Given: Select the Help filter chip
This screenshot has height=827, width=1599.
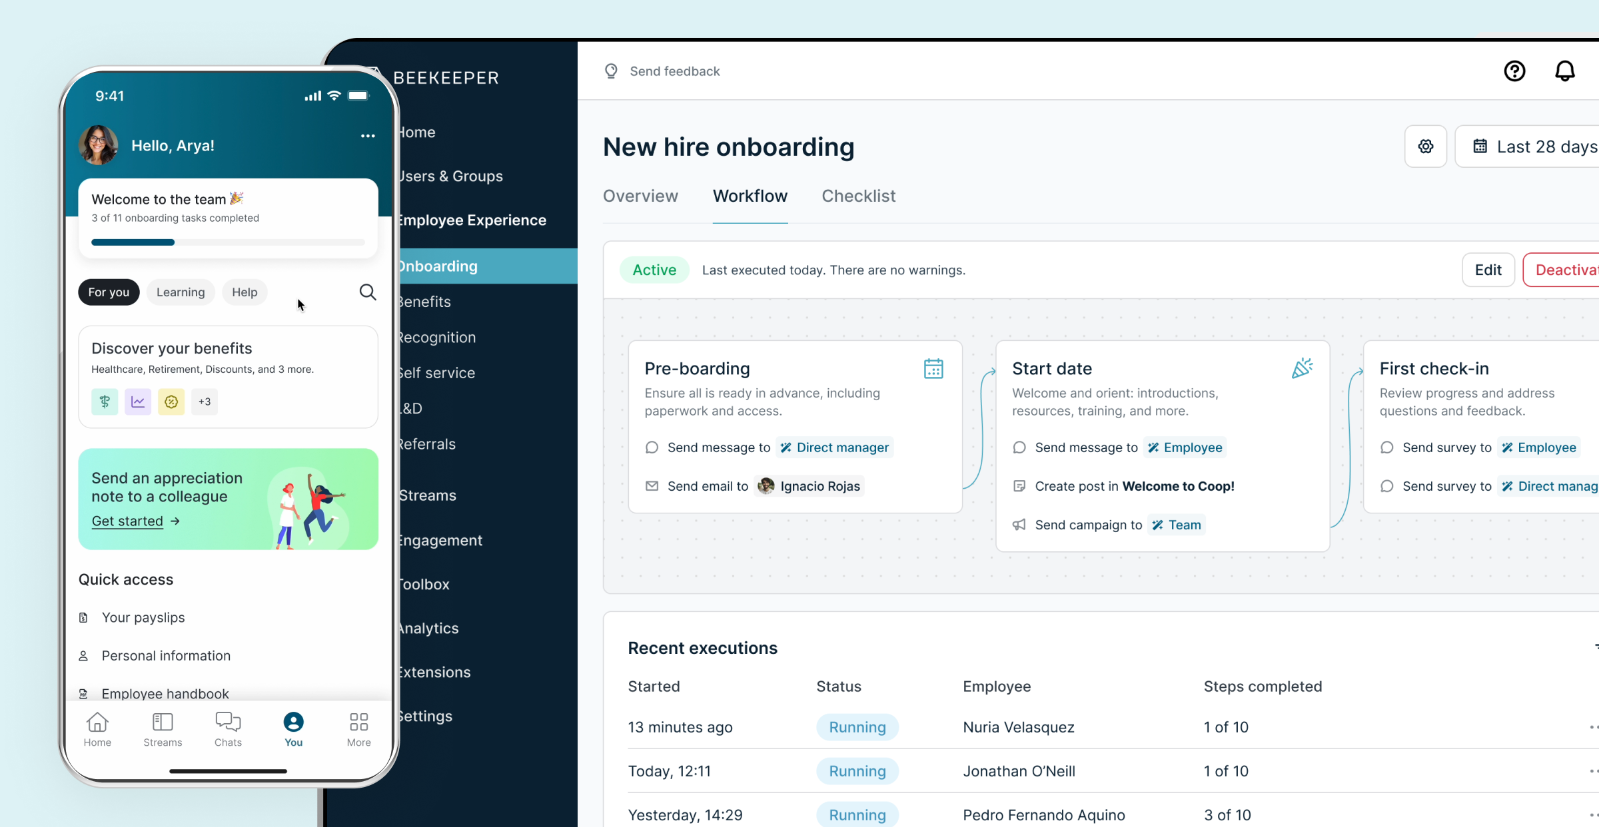Looking at the screenshot, I should [x=245, y=292].
